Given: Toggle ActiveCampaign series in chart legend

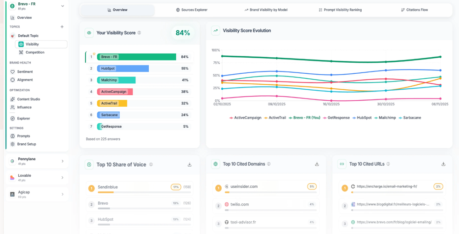Looking at the screenshot, I should [x=245, y=117].
